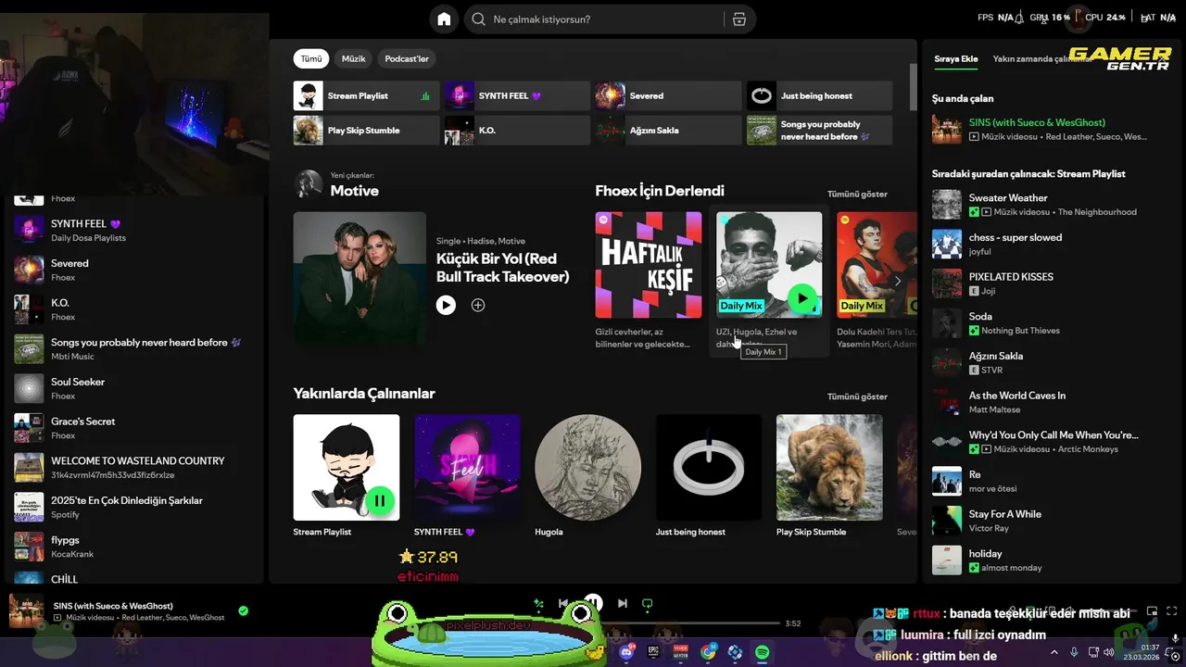
Task: Open SYNTH FEEL recently played cover
Action: click(x=467, y=467)
